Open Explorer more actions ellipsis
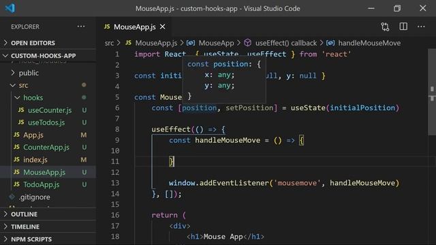The height and width of the screenshot is (245, 436). pos(81,27)
